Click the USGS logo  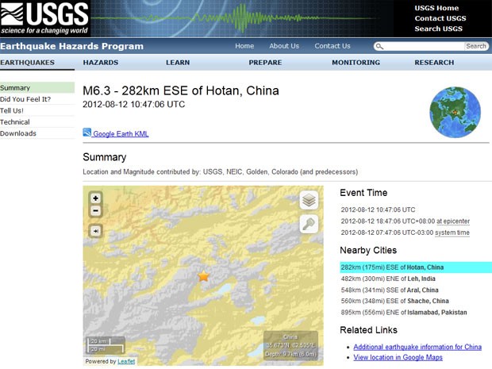click(45, 17)
